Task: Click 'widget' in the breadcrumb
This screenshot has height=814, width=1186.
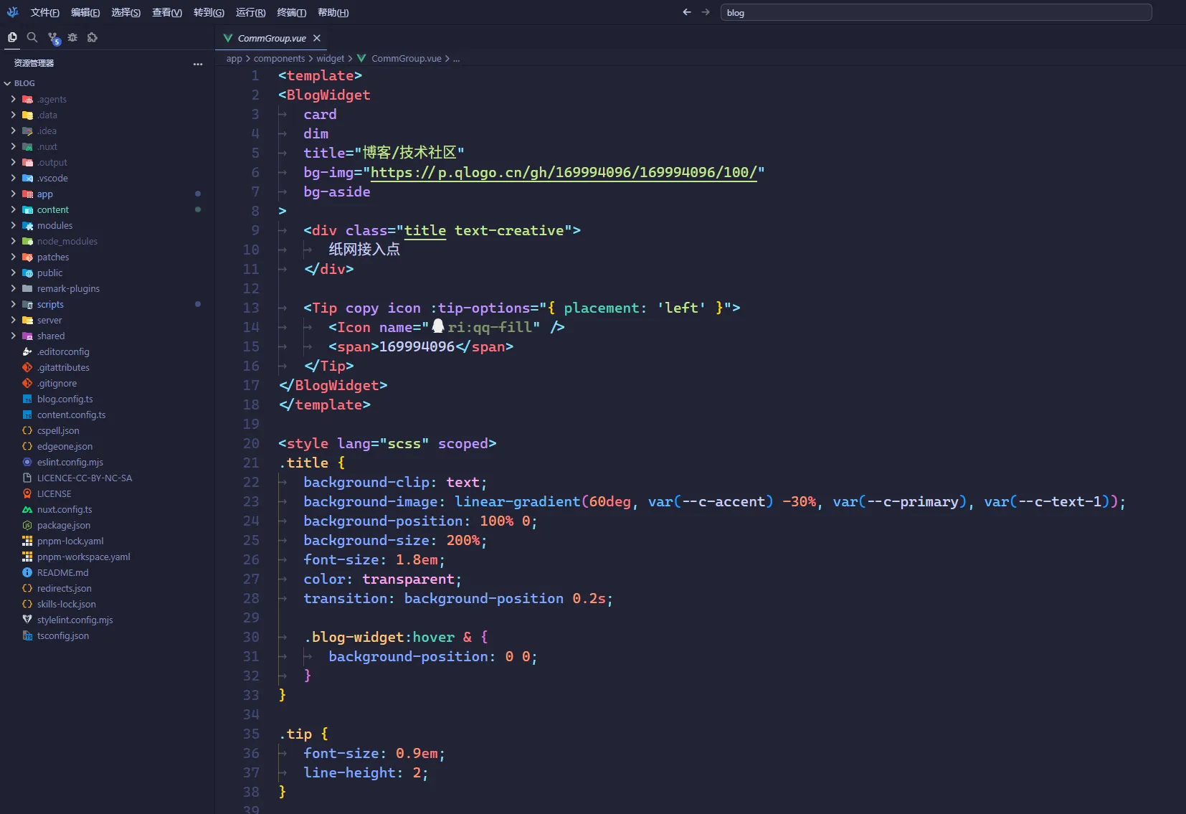Action: 331,59
